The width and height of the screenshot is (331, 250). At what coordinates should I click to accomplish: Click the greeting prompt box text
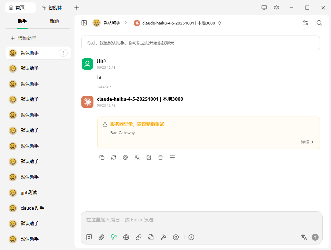pos(130,43)
